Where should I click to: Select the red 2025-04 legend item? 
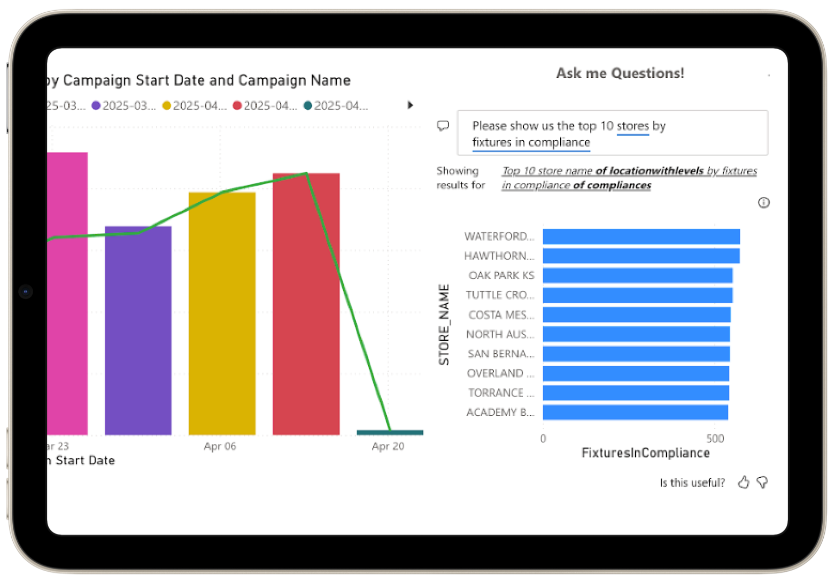pos(265,106)
